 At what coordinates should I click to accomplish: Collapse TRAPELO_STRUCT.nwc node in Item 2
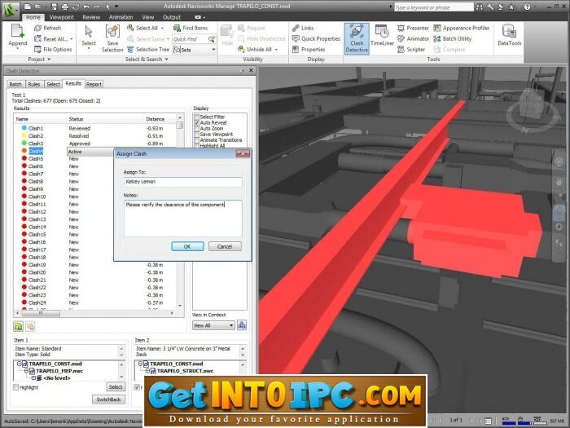(x=147, y=371)
